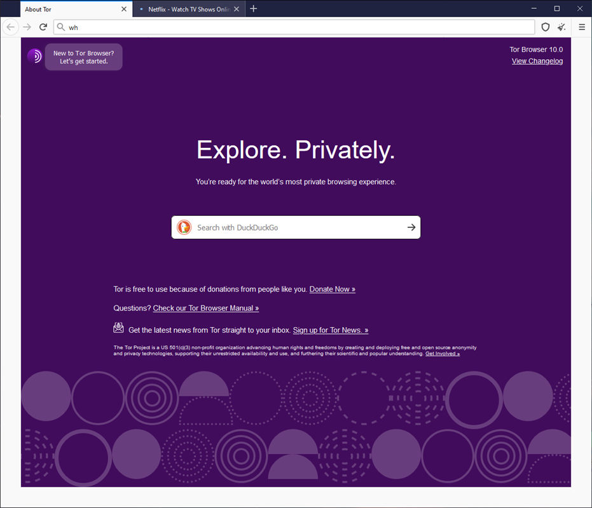This screenshot has height=508, width=592.
Task: Go back with the back arrow button
Action: click(x=11, y=27)
